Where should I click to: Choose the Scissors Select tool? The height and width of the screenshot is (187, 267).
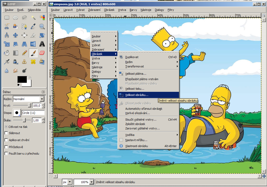pyautogui.click(x=7, y=26)
